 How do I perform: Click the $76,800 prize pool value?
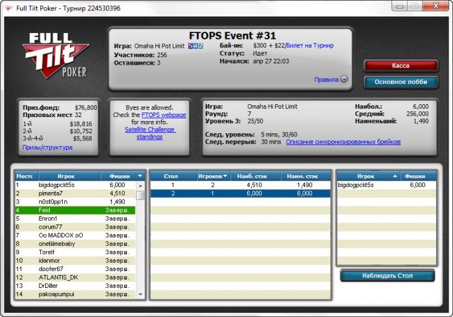click(86, 107)
